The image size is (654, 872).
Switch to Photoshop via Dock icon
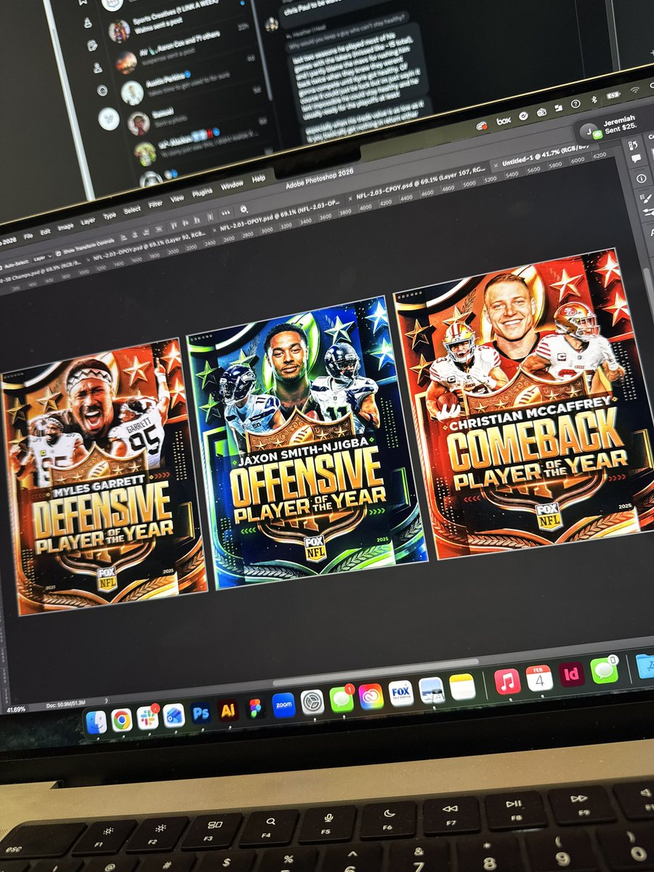click(201, 714)
